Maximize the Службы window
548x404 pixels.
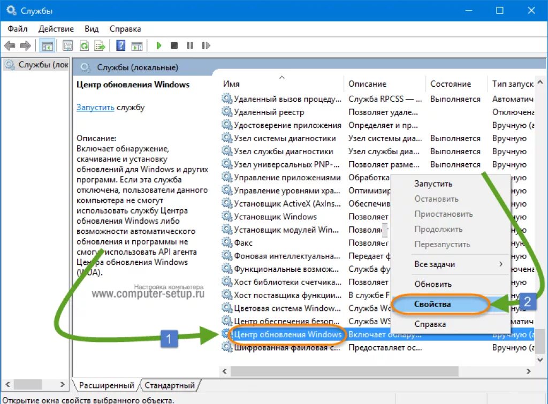[500, 11]
